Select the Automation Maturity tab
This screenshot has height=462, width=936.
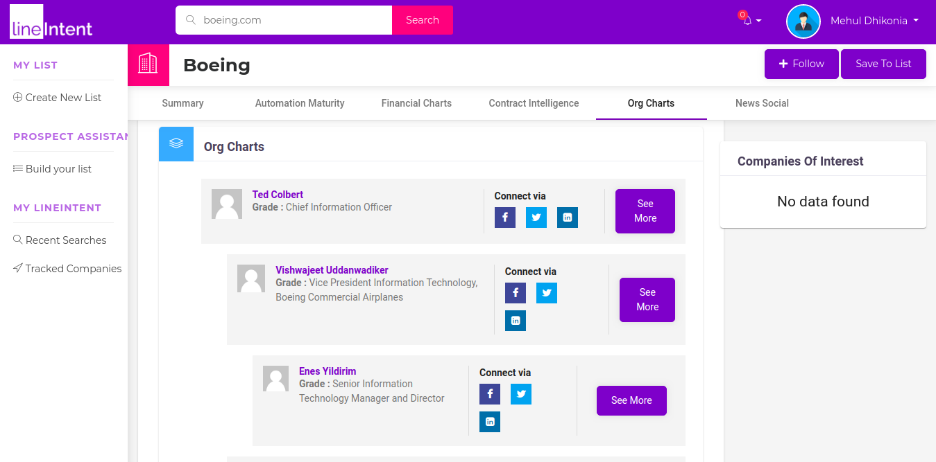point(300,103)
